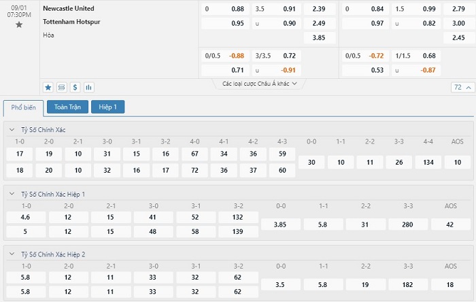Switch to the Phổ biến tab

24,107
